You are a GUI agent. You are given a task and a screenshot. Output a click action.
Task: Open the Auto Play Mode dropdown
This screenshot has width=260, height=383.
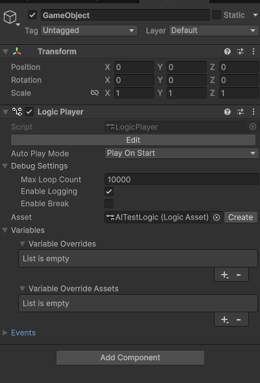(x=182, y=153)
